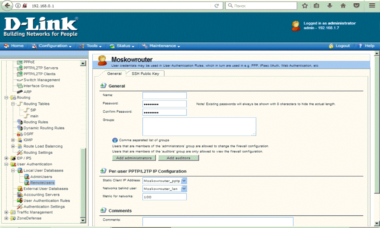Select the OSPF icon in the tree

[20, 134]
